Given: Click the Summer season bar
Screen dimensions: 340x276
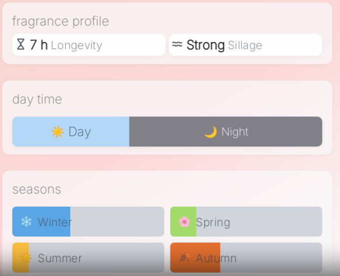Looking at the screenshot, I should click(88, 258).
